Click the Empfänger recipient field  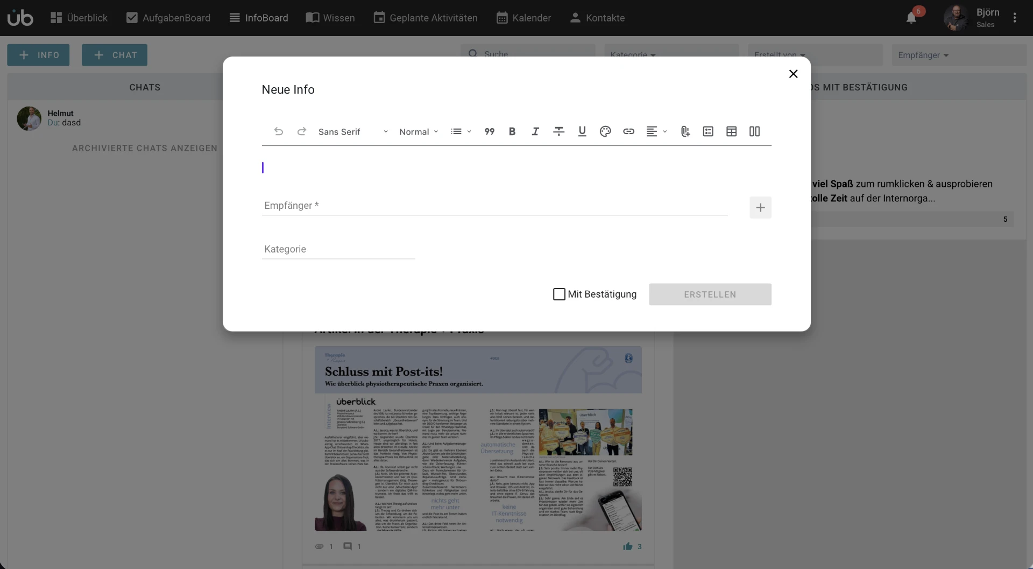(x=495, y=206)
